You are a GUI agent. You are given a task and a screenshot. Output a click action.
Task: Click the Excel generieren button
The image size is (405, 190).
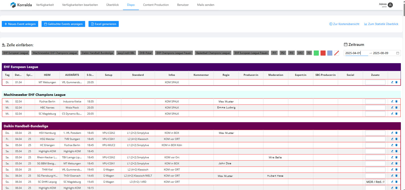tap(104, 24)
